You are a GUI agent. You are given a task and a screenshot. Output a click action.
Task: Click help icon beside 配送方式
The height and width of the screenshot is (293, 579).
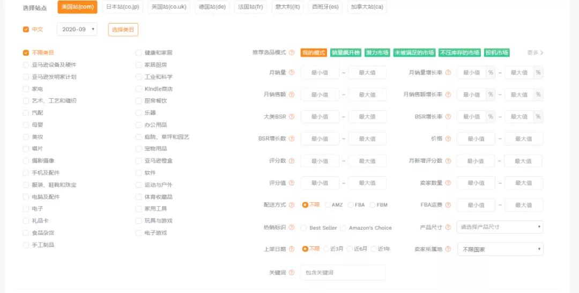tap(292, 204)
